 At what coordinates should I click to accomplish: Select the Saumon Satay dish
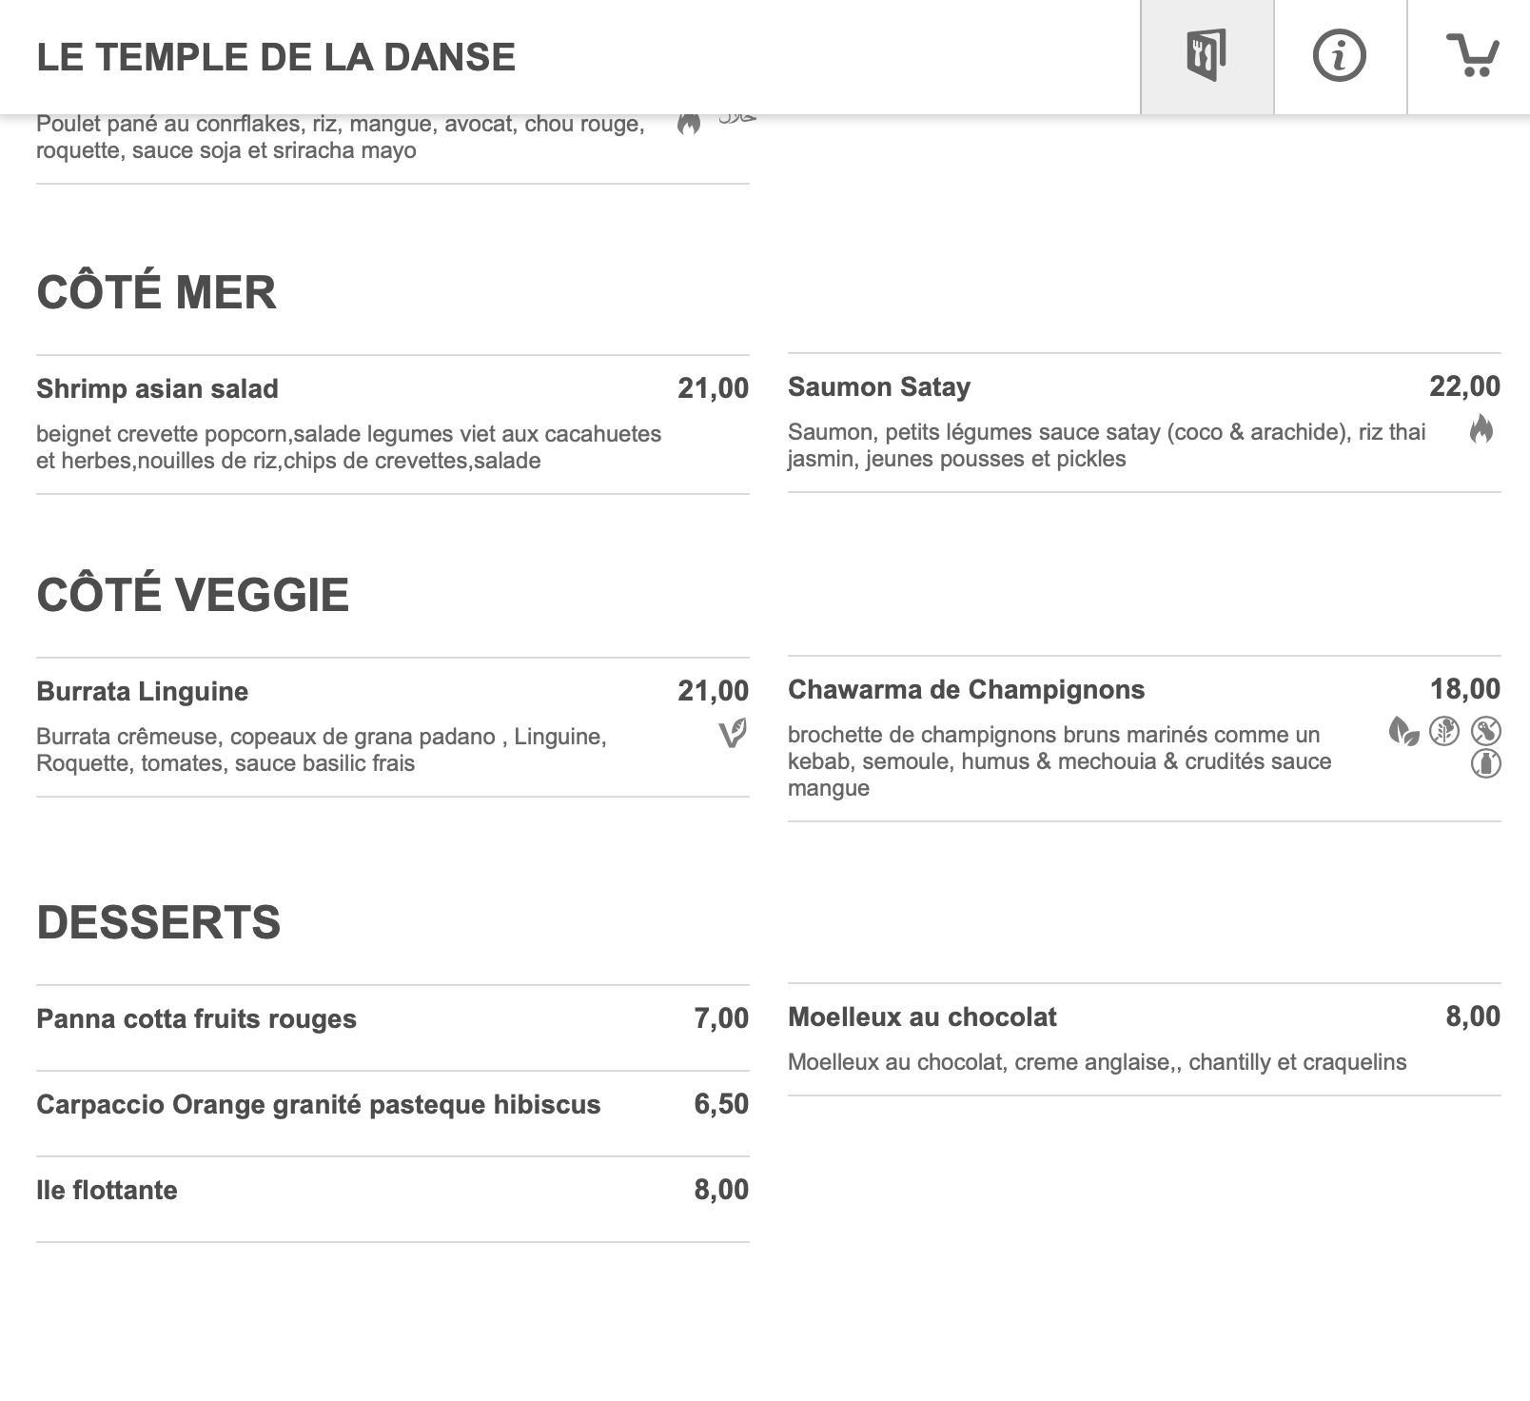pos(1145,423)
